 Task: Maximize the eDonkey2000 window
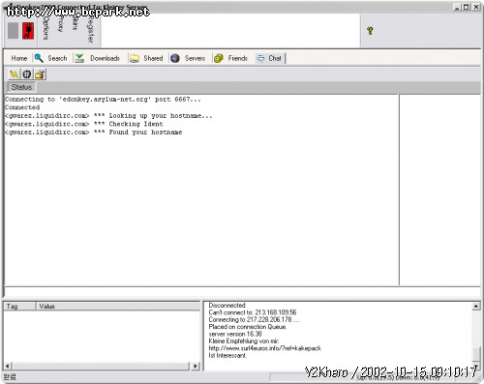click(x=467, y=7)
